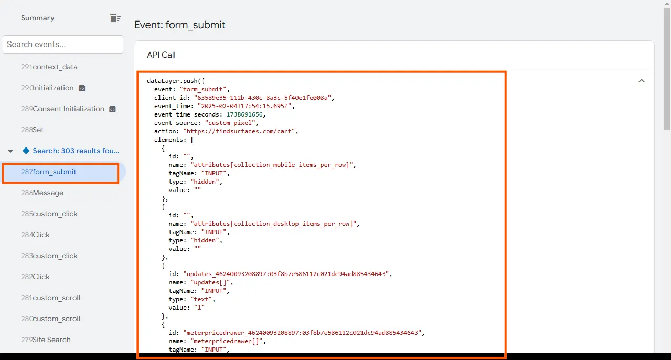Click the type: "text" line

[192, 299]
